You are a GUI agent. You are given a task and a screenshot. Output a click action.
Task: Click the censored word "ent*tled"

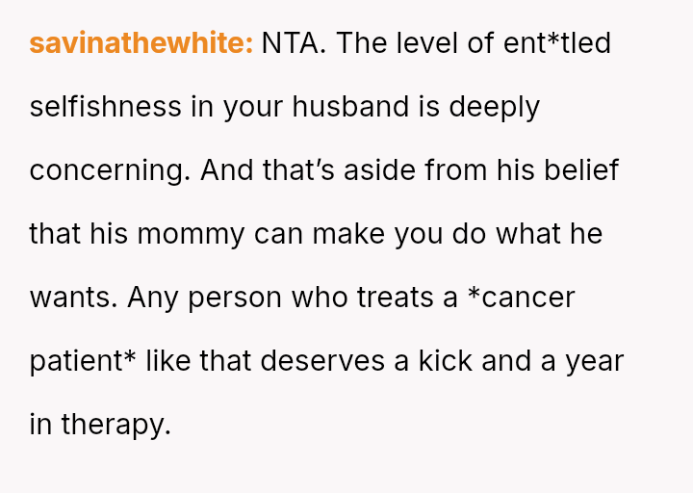[x=556, y=43]
